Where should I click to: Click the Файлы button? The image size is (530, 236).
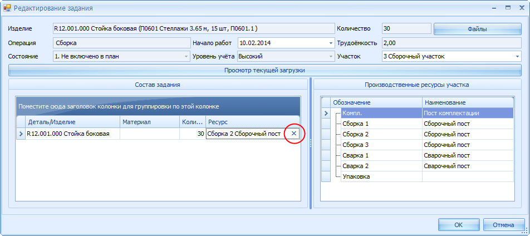(477, 29)
